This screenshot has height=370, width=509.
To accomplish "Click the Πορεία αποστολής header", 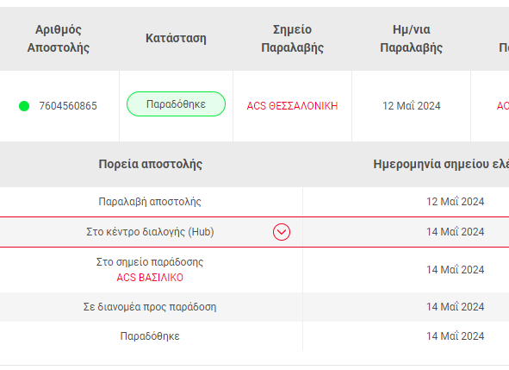I will [151, 164].
